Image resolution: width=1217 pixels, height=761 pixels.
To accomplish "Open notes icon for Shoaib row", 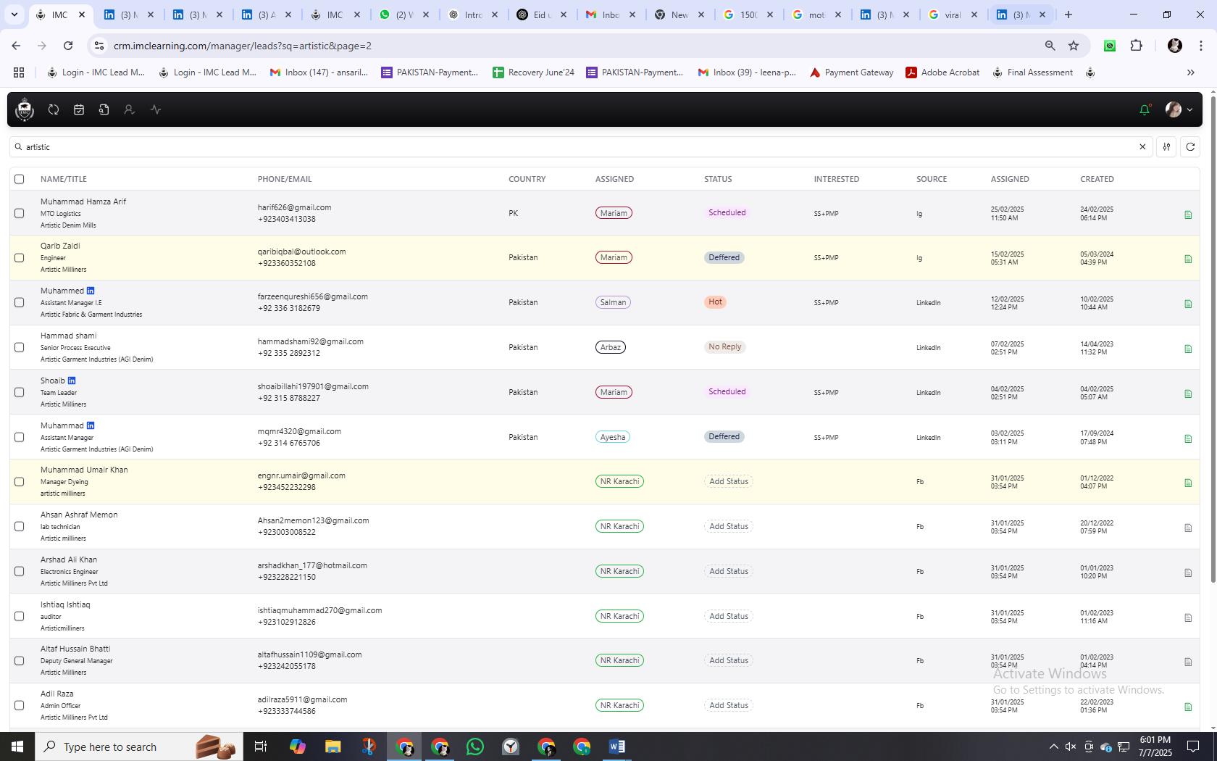I will click(x=1188, y=394).
